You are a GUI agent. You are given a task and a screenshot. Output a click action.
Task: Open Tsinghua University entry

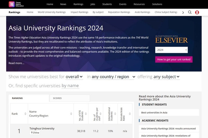pyautogui.click(x=42, y=128)
